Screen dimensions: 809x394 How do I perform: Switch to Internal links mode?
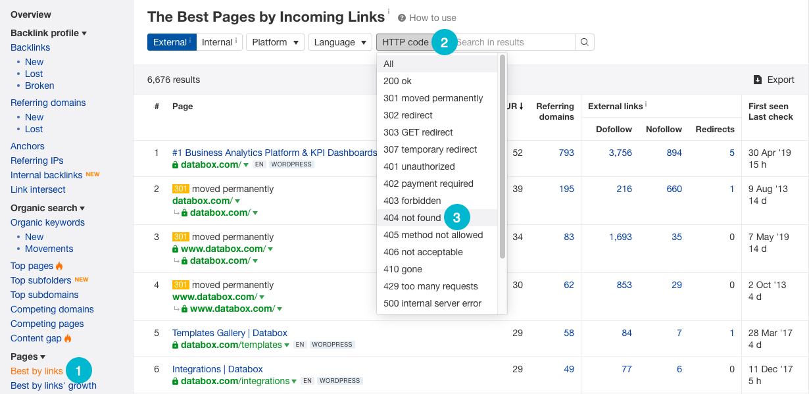219,42
